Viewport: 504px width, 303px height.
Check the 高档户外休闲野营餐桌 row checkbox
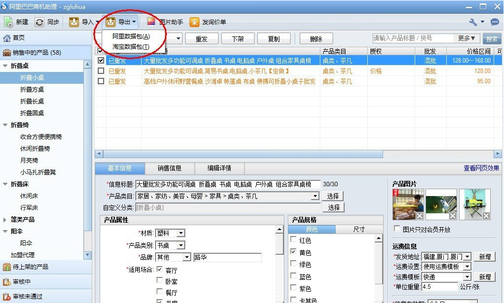point(101,81)
